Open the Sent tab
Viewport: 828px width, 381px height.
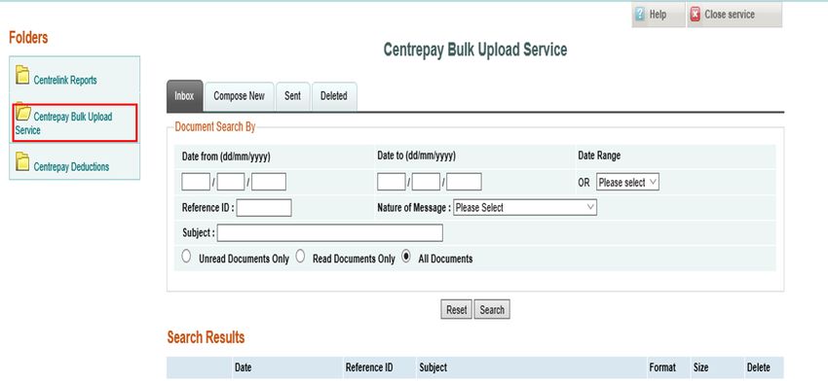(292, 96)
